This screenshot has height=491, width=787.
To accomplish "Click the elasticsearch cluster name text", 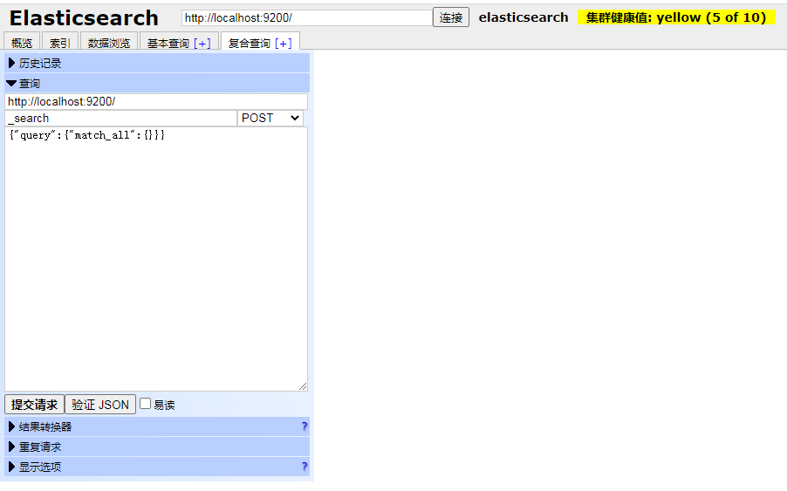I will coord(524,17).
